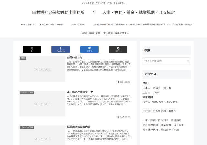Image resolution: width=207 pixels, height=145 pixels.
Task: Click the tagline at the page top
Action: pyautogui.click(x=103, y=3)
